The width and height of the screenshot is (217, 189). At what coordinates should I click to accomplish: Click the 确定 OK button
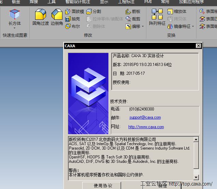click(162, 186)
